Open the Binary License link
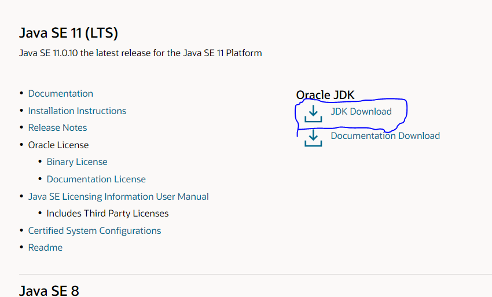This screenshot has height=297, width=492. pos(77,162)
